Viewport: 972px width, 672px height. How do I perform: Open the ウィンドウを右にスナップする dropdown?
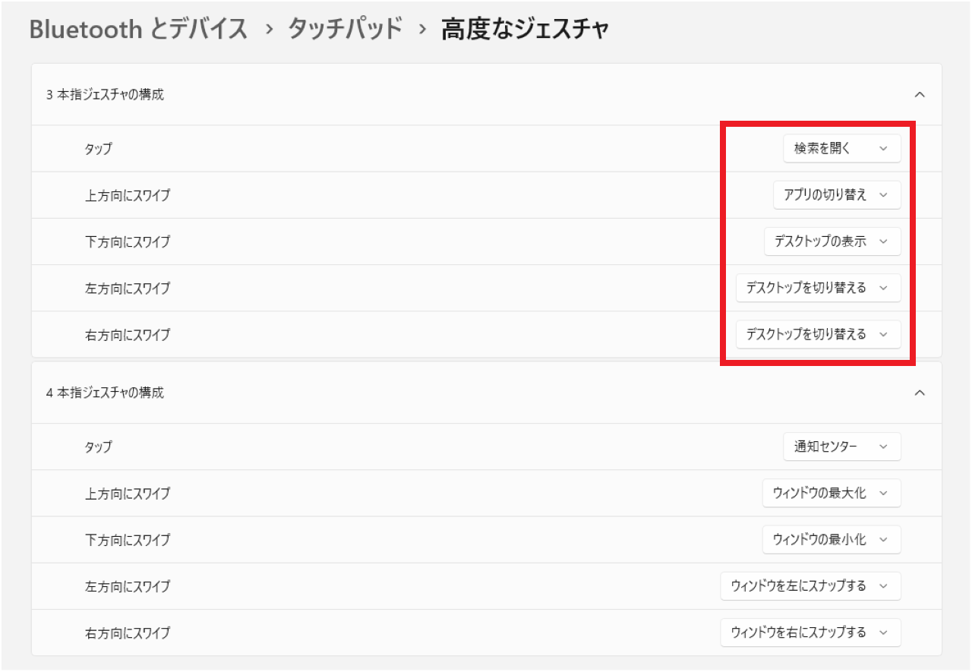point(810,633)
